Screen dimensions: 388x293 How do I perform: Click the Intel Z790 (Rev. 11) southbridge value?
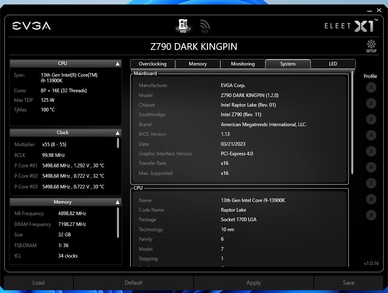click(x=241, y=114)
